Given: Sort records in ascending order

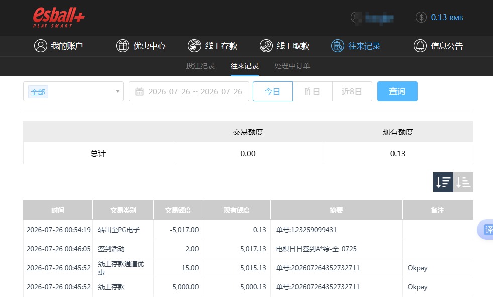Looking at the screenshot, I should [x=463, y=182].
